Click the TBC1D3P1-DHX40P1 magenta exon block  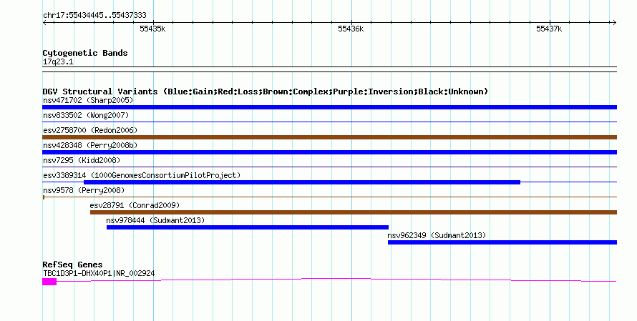[x=49, y=282]
